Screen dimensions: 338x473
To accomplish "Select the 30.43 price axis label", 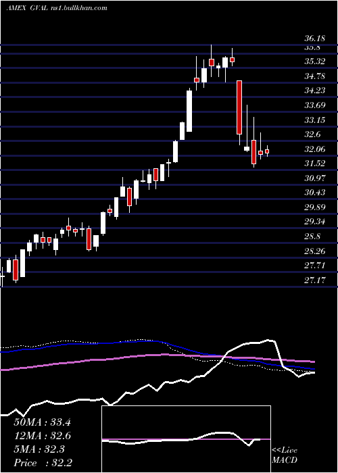I will pos(315,193).
